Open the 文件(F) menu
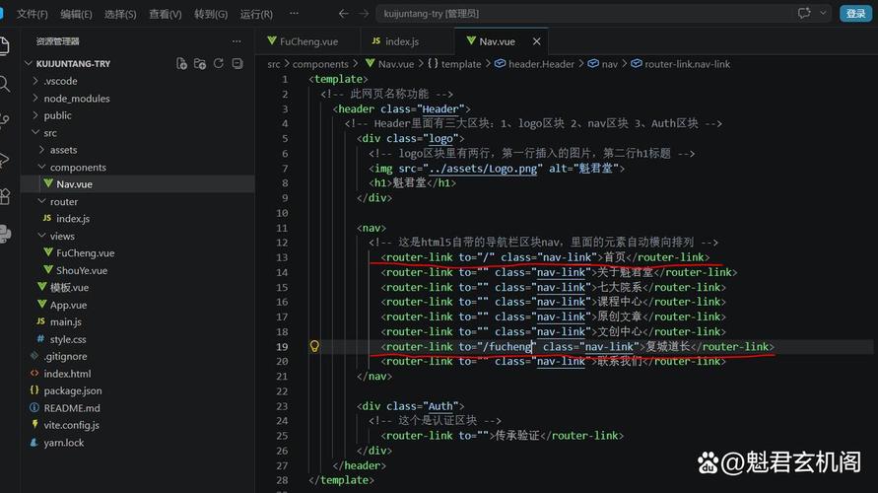The height and width of the screenshot is (493, 878). click(32, 14)
